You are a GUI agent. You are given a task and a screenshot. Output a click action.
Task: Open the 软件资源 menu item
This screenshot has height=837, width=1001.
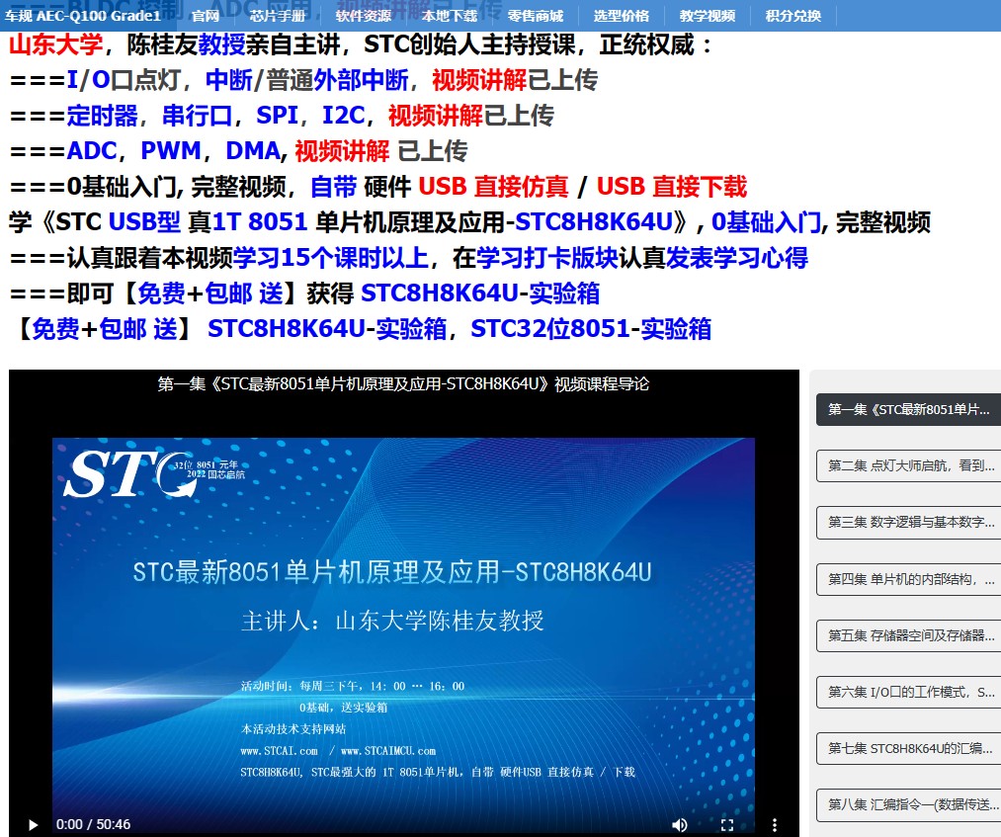coord(364,16)
